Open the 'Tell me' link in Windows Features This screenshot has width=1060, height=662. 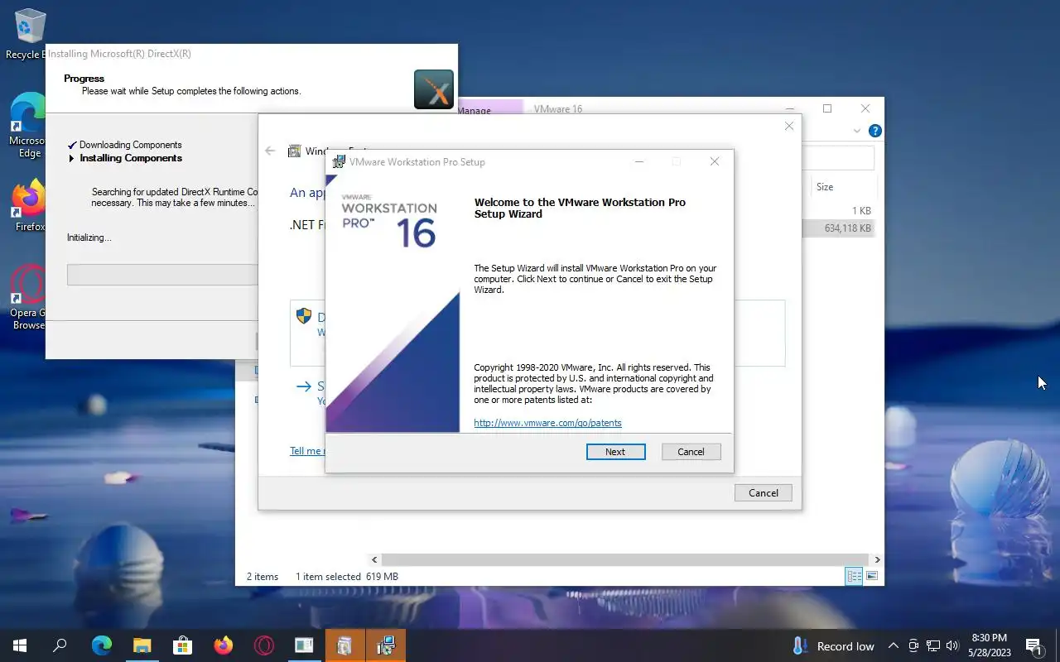coord(306,451)
